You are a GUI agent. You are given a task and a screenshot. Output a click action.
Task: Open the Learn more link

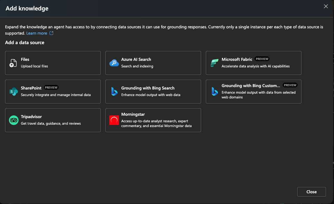coord(37,33)
